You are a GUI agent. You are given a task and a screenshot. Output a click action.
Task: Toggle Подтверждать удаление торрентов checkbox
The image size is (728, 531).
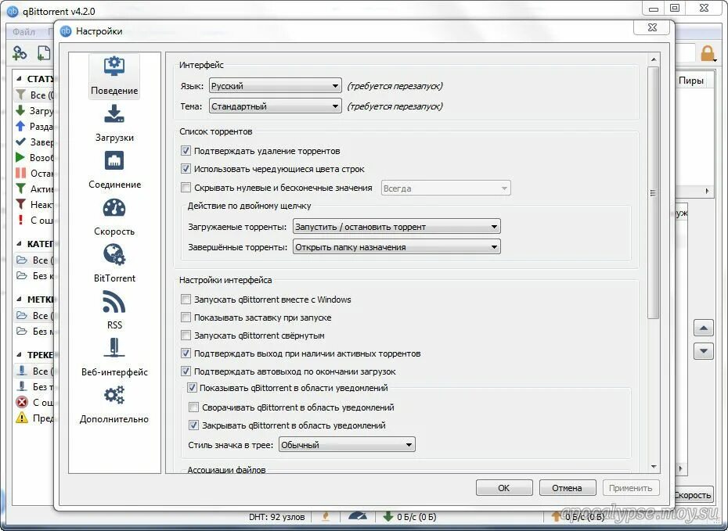point(186,151)
